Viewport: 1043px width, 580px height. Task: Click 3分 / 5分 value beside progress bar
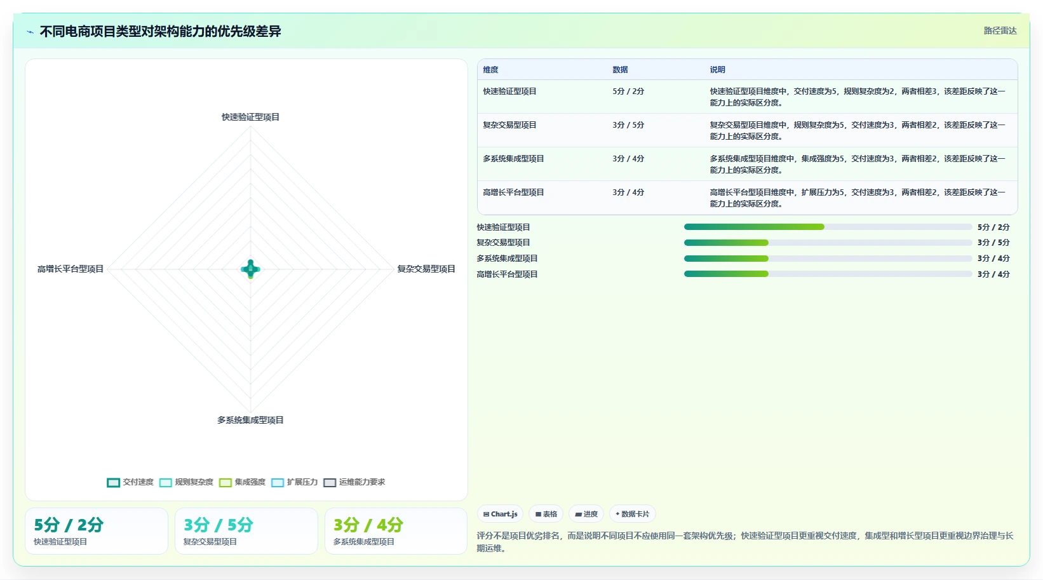pos(993,243)
